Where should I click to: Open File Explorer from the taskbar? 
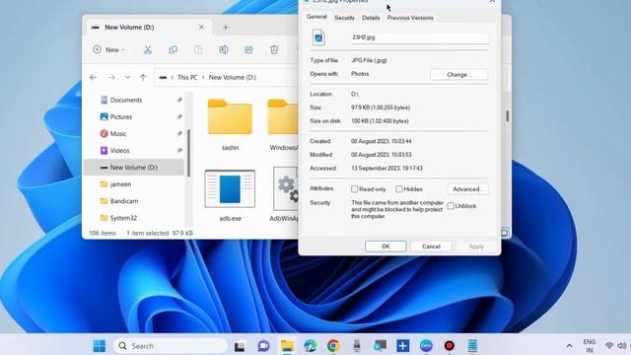point(287,346)
